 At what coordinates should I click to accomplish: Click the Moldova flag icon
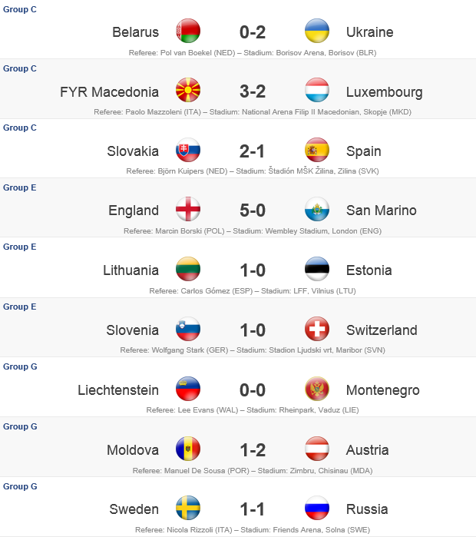point(188,449)
